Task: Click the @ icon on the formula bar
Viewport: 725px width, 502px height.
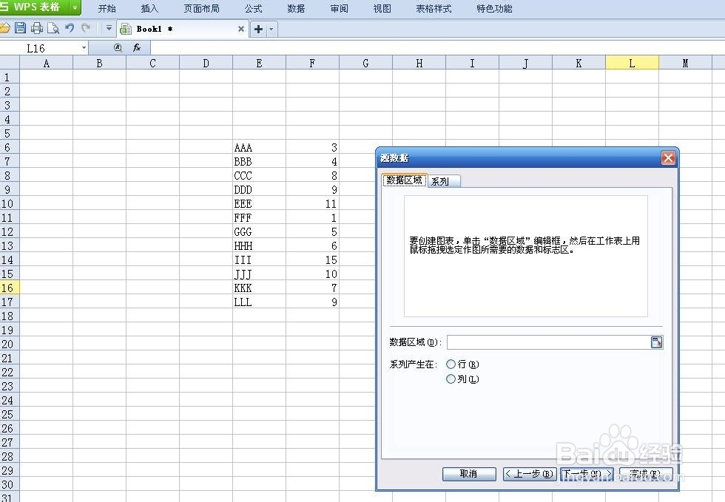Action: coord(117,47)
